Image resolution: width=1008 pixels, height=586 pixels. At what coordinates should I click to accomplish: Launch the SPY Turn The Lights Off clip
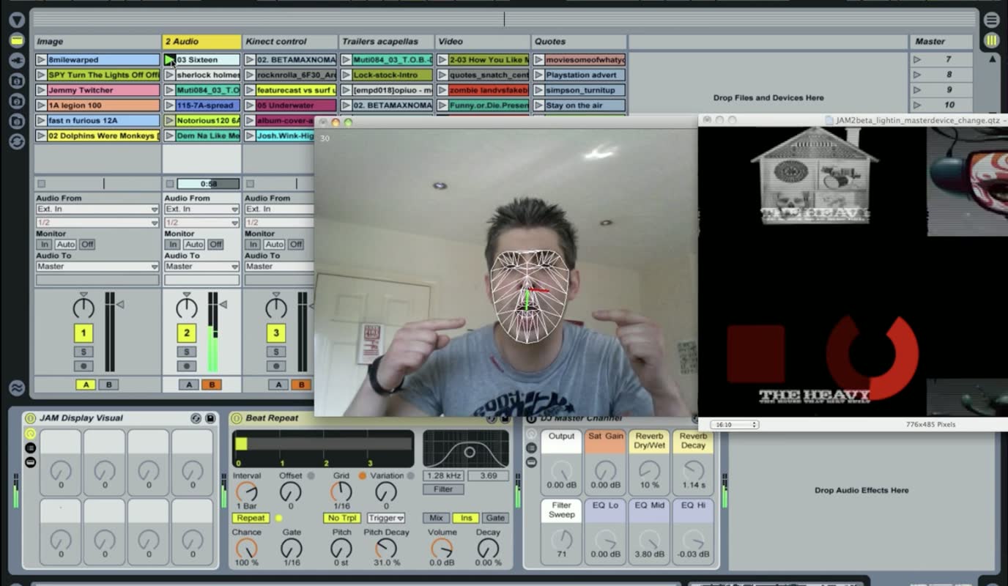[41, 75]
